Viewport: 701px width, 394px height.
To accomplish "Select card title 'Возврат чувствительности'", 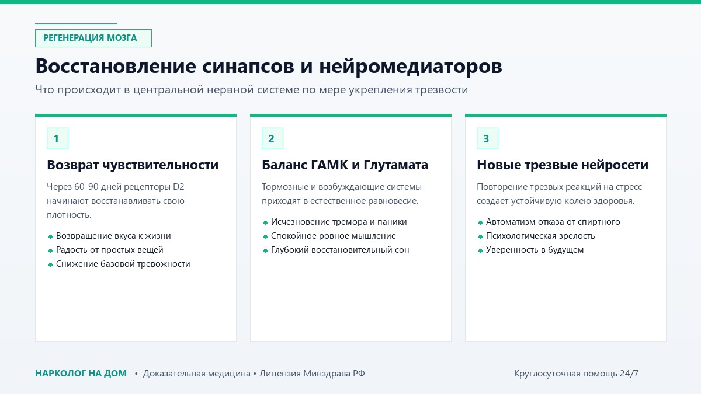I will point(133,165).
